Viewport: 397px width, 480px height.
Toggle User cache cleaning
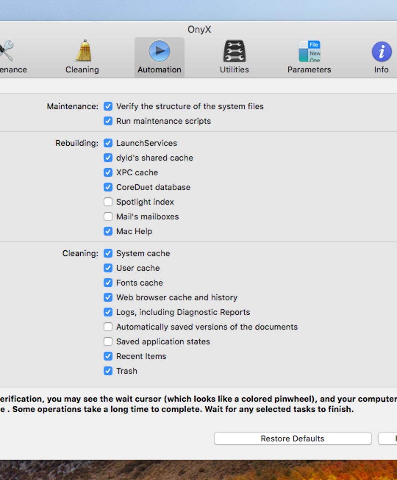(108, 268)
